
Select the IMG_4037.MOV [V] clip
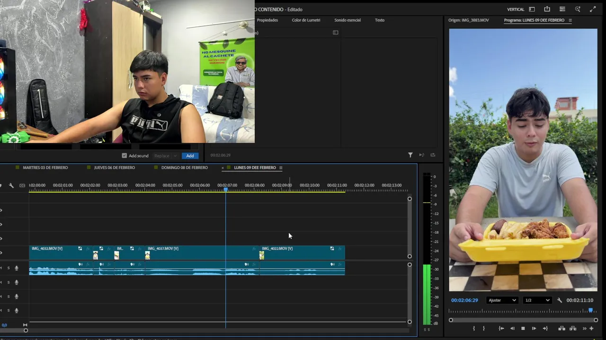pyautogui.click(x=202, y=253)
